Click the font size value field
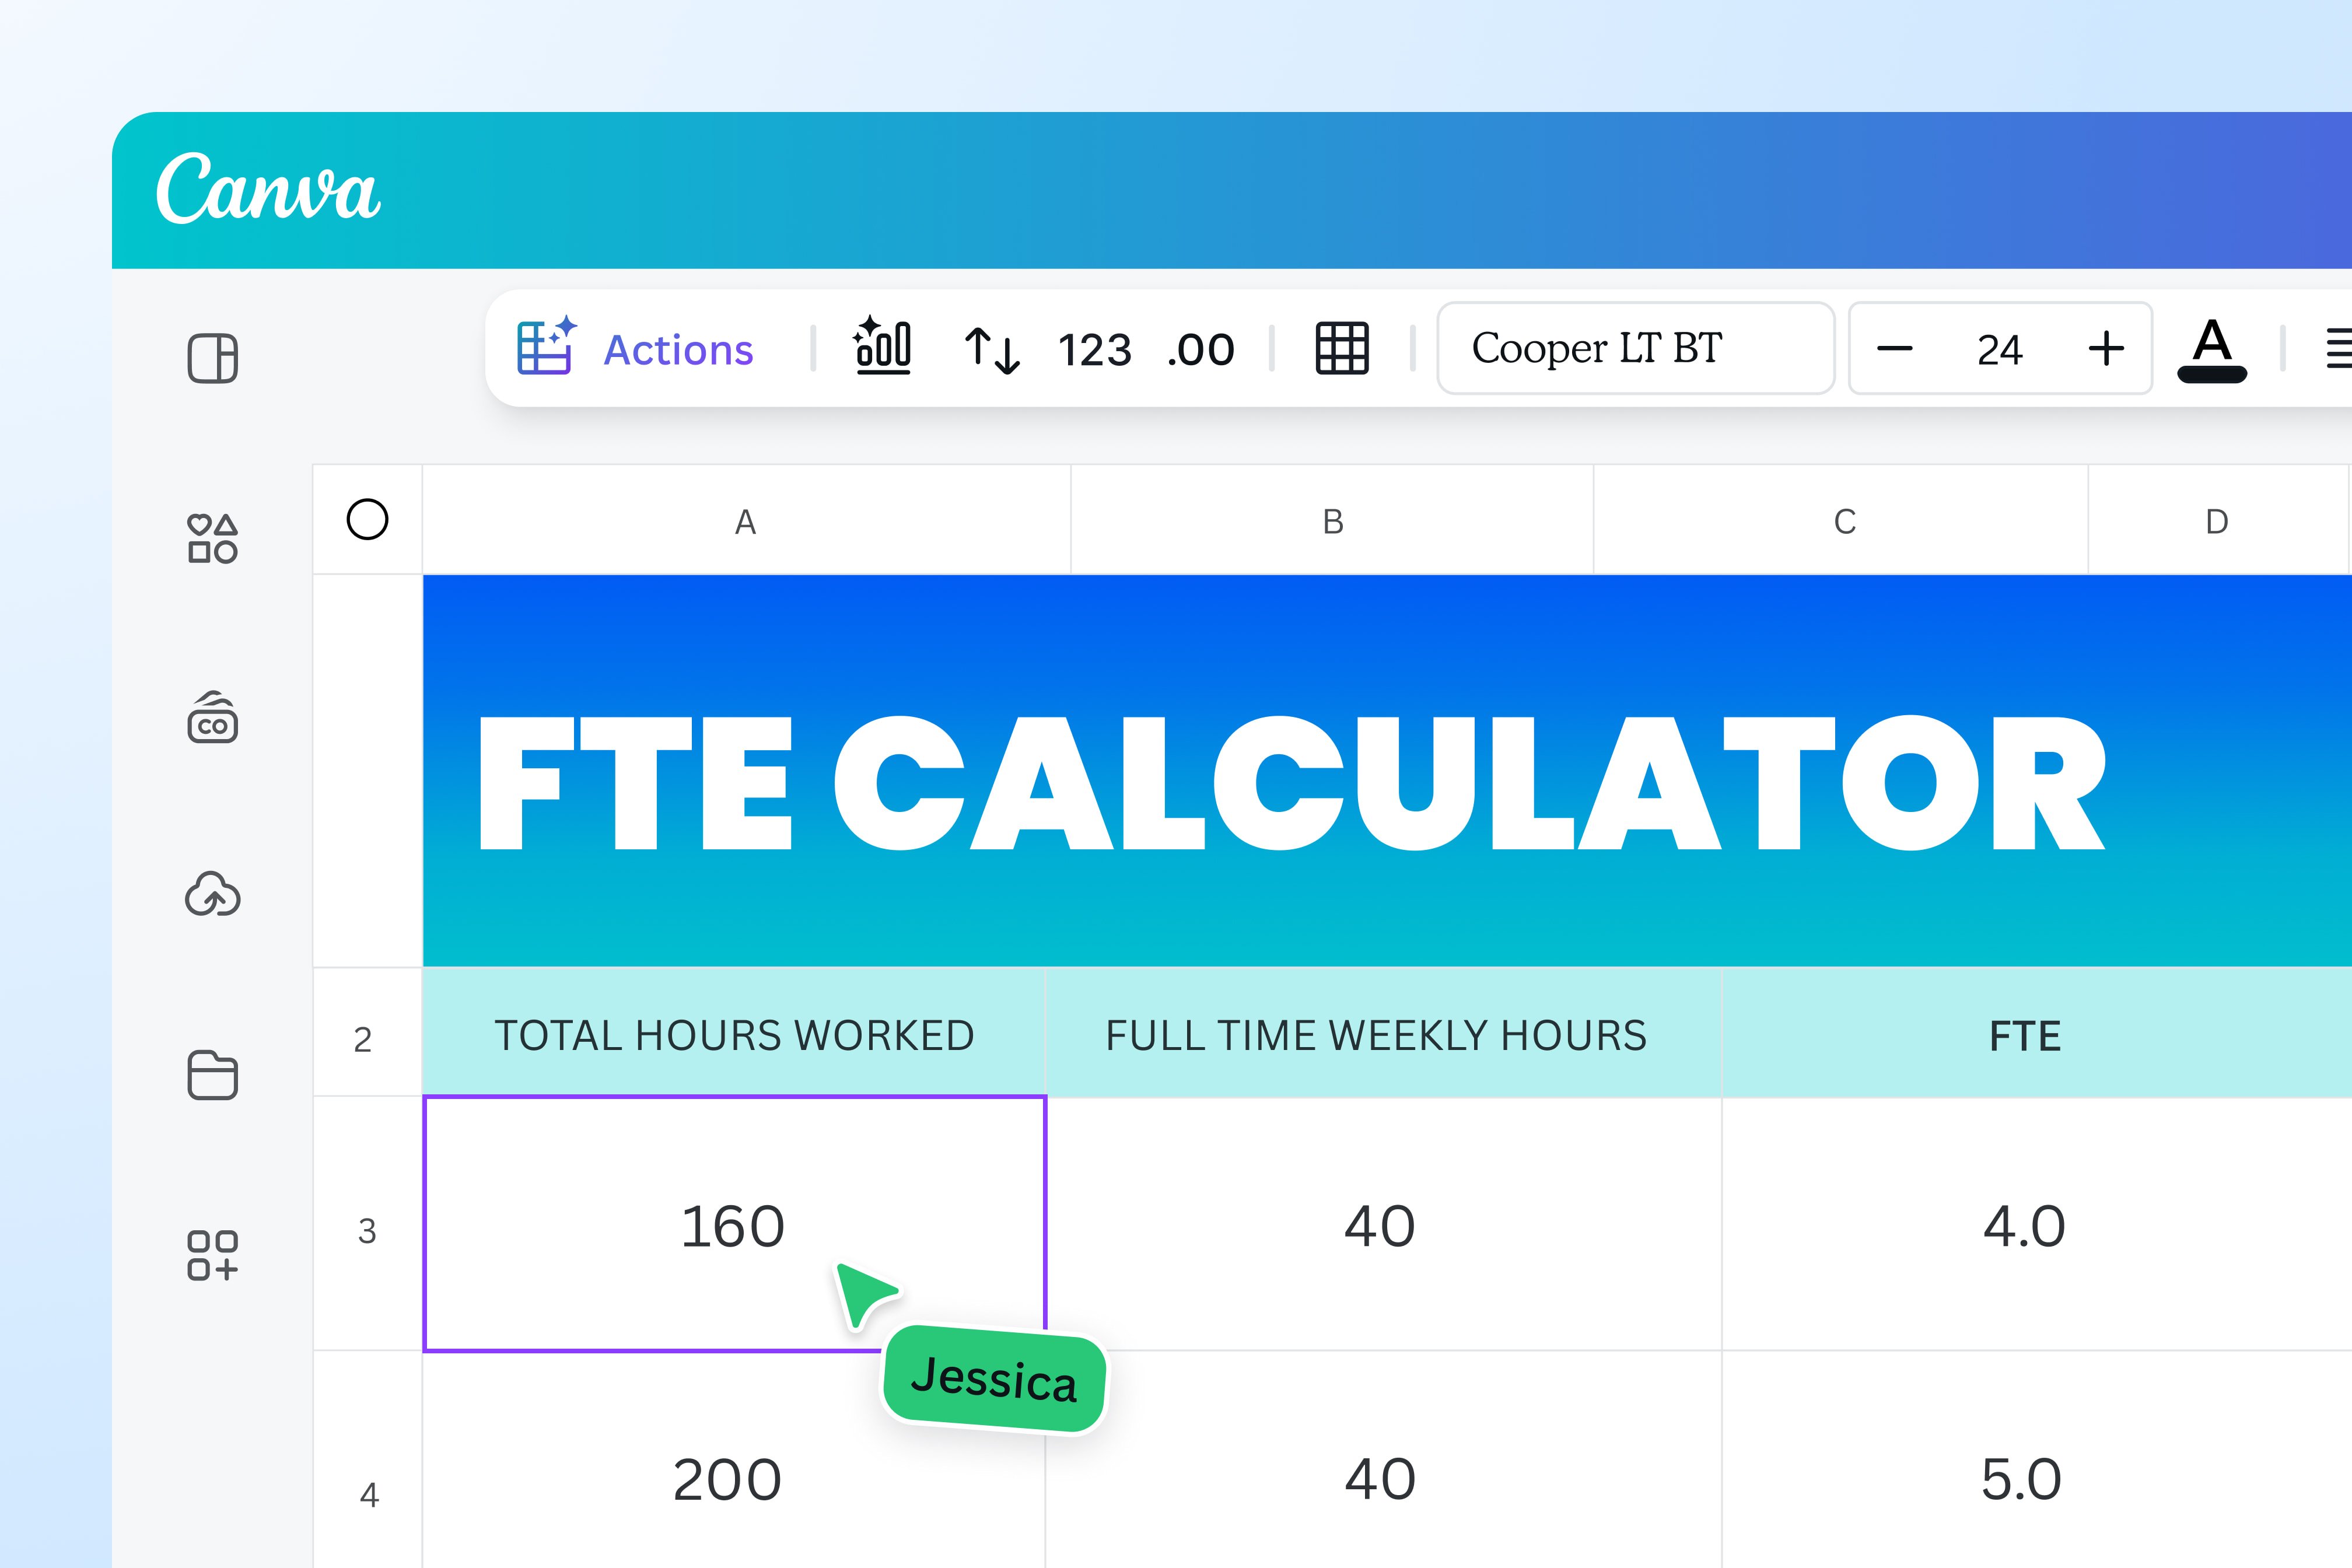This screenshot has width=2352, height=1568. coord(1998,349)
